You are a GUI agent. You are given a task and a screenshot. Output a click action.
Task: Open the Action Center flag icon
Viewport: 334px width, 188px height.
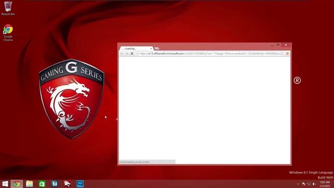coord(304,184)
